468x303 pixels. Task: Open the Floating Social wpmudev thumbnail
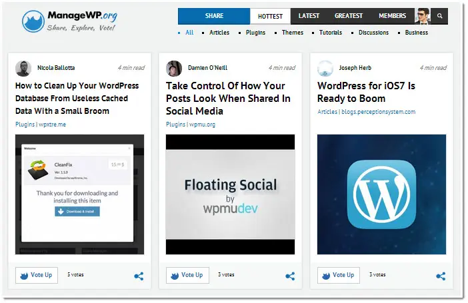[231, 194]
